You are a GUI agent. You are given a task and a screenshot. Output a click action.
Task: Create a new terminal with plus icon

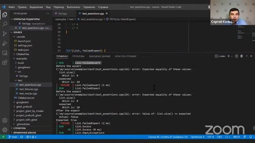coord(228,56)
